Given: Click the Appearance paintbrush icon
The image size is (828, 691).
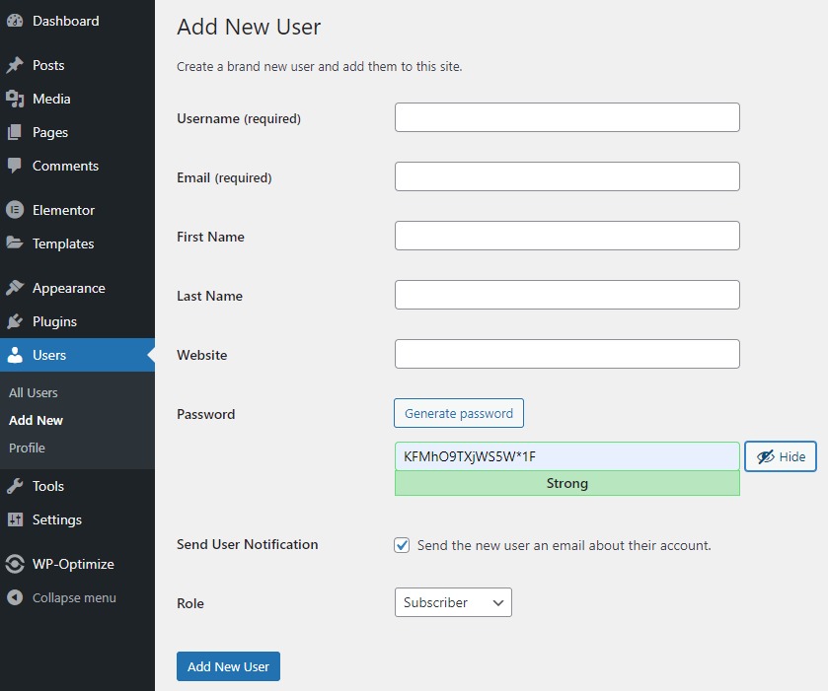Looking at the screenshot, I should click(15, 288).
